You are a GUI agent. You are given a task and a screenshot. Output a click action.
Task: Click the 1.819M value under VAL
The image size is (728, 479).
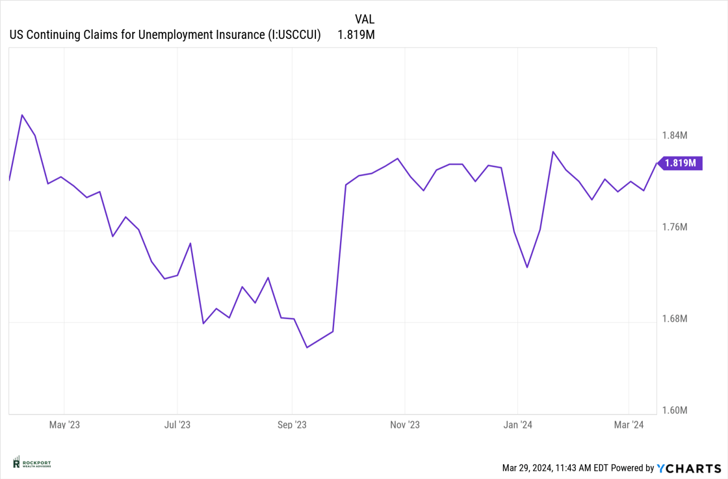(x=356, y=35)
